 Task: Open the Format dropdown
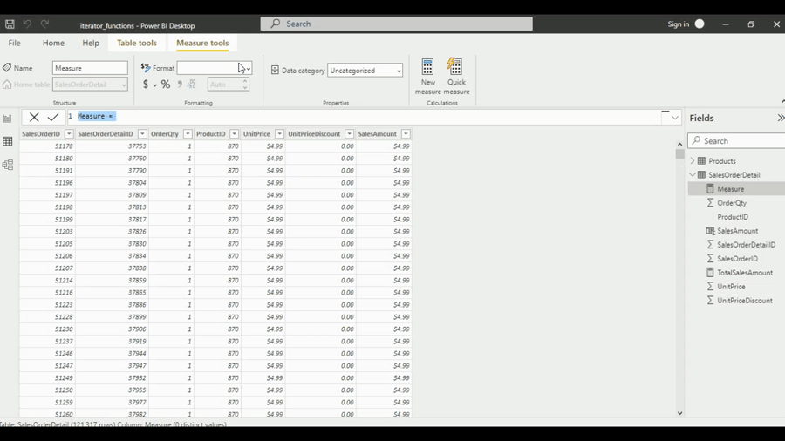248,68
